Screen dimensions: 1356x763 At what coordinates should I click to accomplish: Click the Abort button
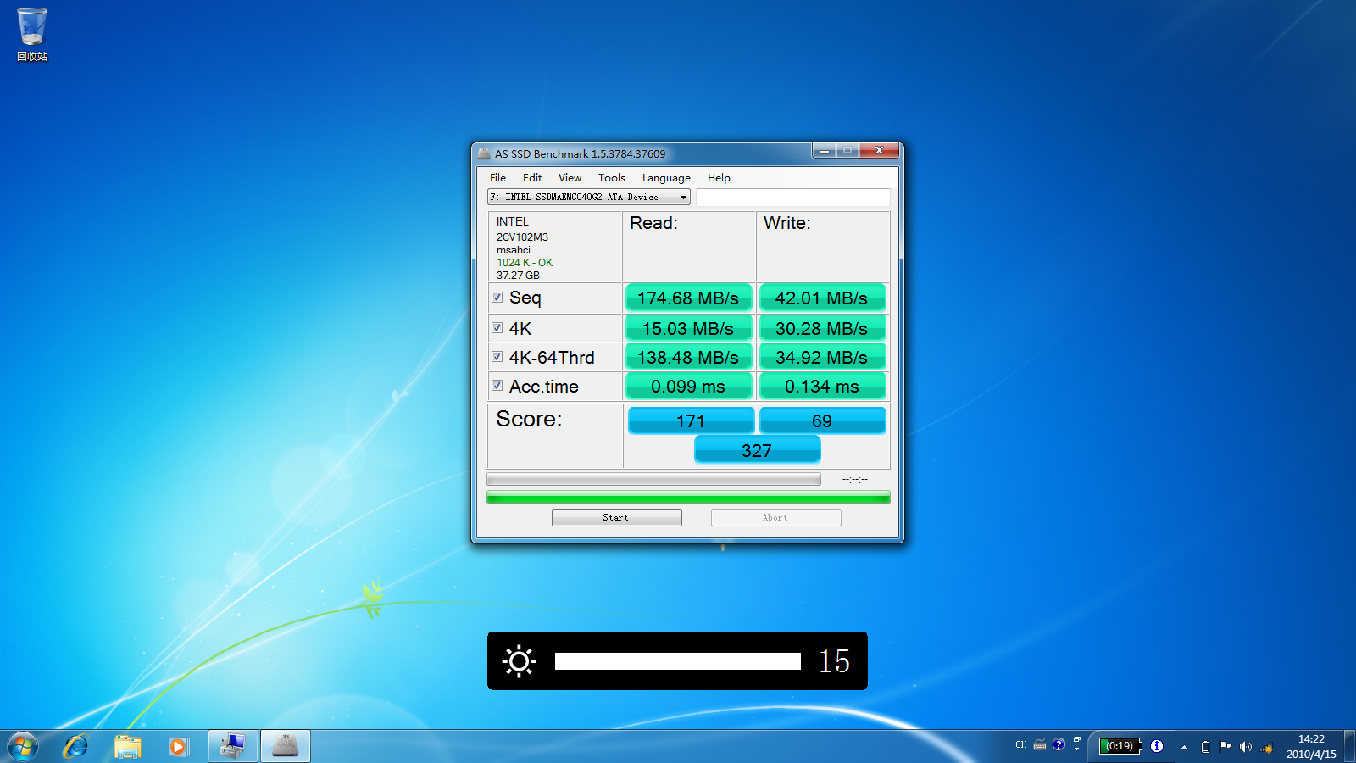coord(775,517)
